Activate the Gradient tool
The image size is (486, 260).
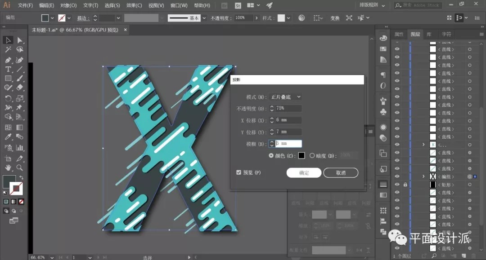[x=20, y=128]
